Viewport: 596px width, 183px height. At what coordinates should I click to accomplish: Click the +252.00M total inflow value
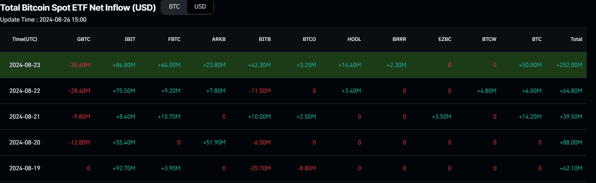(570, 65)
